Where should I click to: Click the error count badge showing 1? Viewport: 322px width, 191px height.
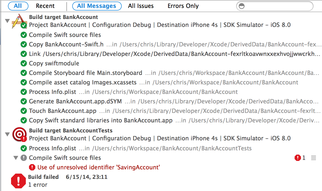pyautogui.click(x=300, y=158)
